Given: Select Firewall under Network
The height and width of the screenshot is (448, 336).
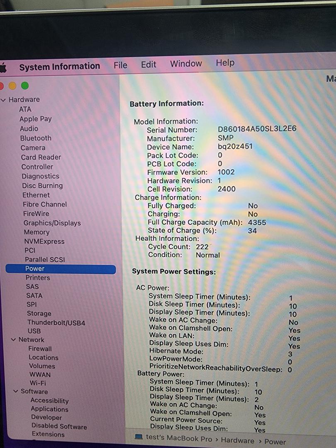Looking at the screenshot, I should (40, 348).
